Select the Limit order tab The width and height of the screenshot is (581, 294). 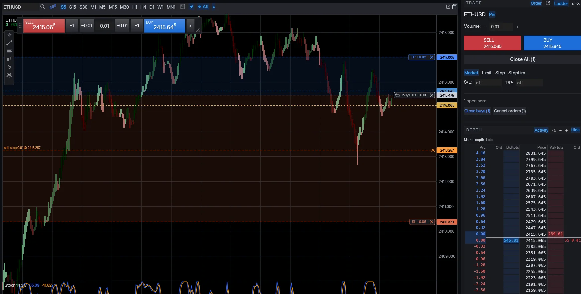point(487,73)
